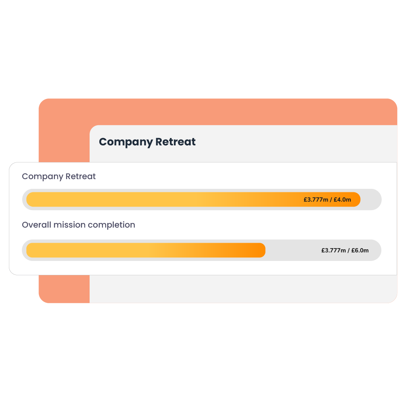Select the Company Retreat label above the first bar

59,176
